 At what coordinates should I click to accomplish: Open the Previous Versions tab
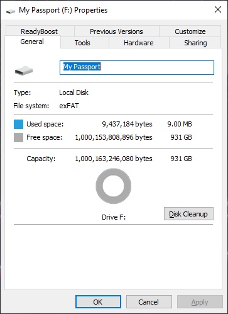pyautogui.click(x=116, y=31)
